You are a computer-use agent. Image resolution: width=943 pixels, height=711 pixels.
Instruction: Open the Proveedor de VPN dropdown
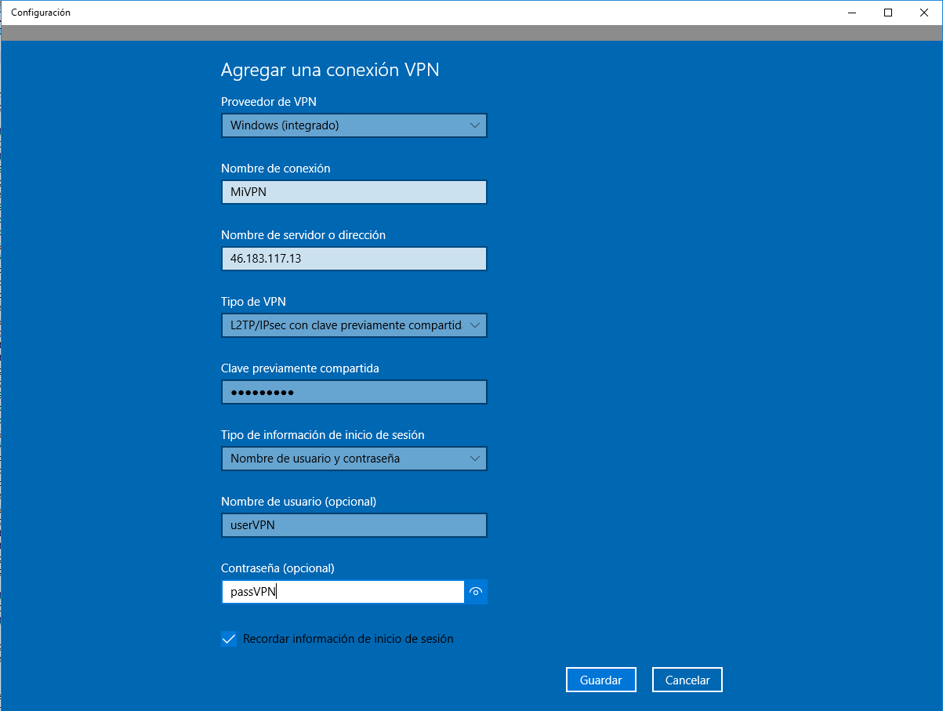tap(354, 125)
